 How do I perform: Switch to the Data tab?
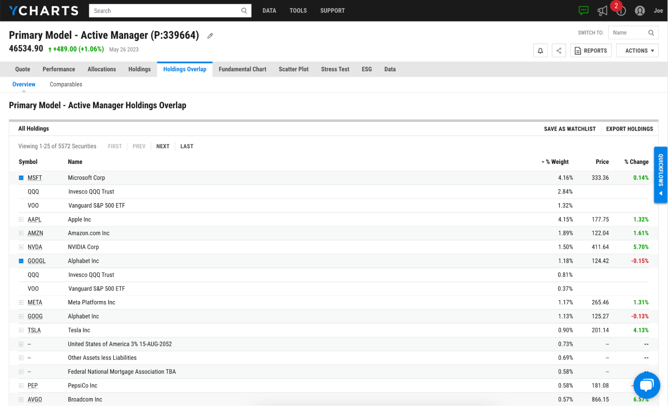(390, 69)
